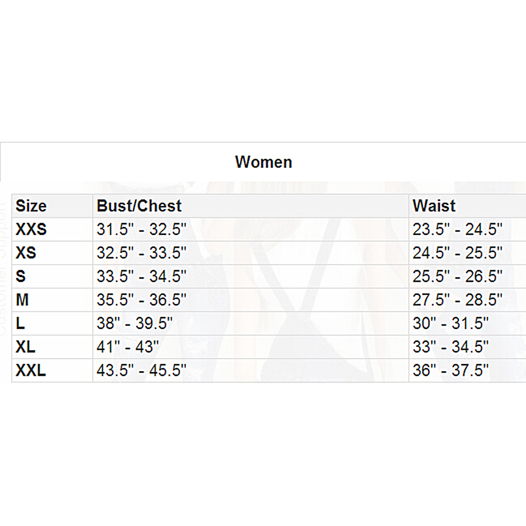The image size is (526, 526).
Task: Select the XS size row label
Action: pyautogui.click(x=26, y=253)
